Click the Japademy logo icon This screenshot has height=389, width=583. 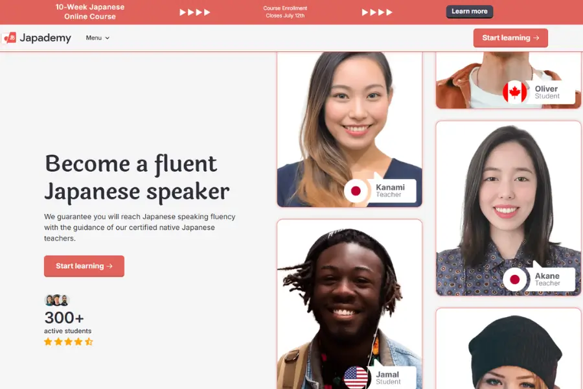pos(9,38)
